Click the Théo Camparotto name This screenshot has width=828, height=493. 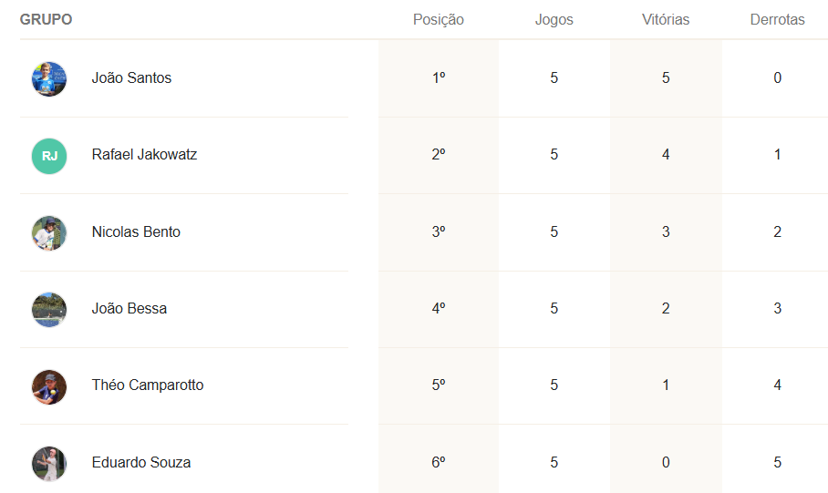[x=148, y=385]
